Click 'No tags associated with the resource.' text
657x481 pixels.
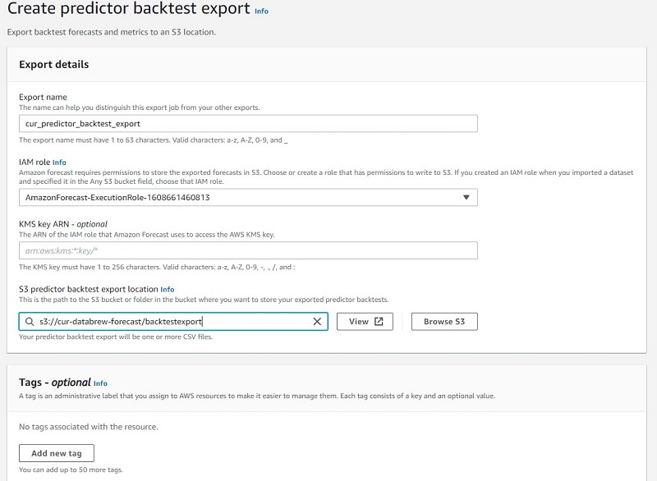tap(89, 427)
